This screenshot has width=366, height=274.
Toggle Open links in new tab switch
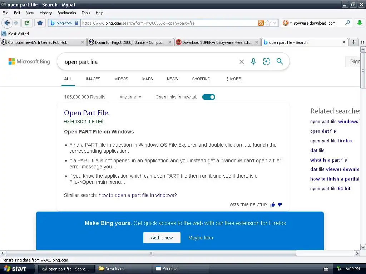(x=208, y=97)
